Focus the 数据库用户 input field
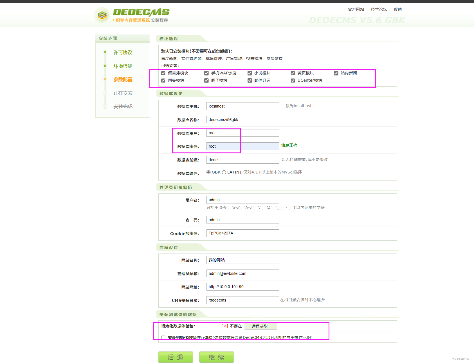Viewport: 474px width, 363px height. tap(243, 133)
